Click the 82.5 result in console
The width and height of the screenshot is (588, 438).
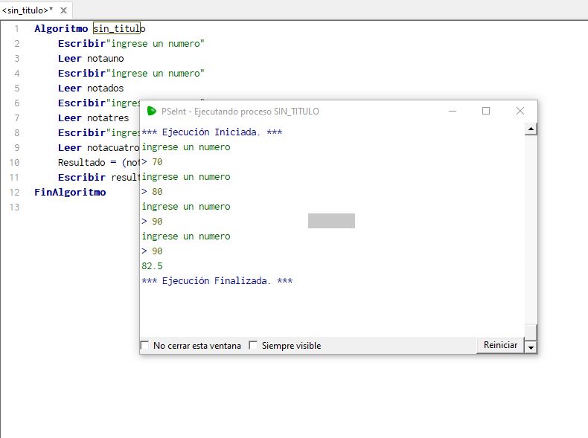click(x=152, y=265)
